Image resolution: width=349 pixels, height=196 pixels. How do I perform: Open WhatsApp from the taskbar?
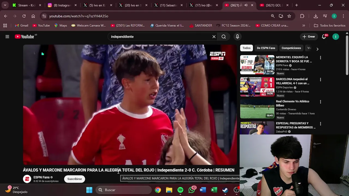[x=192, y=190]
